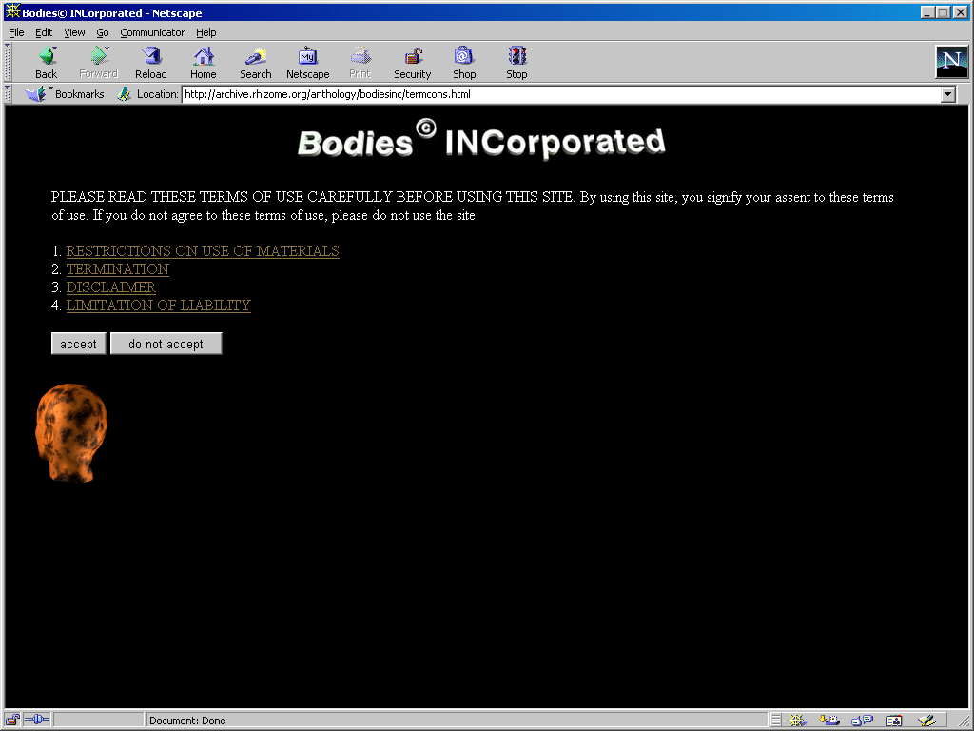The image size is (974, 731).
Task: Open Security info toolbar icon
Action: tap(413, 56)
